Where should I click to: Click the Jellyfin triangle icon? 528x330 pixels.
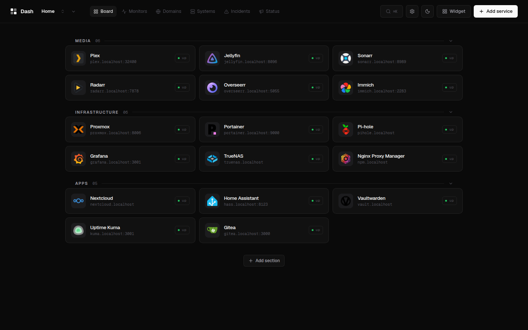point(212,58)
